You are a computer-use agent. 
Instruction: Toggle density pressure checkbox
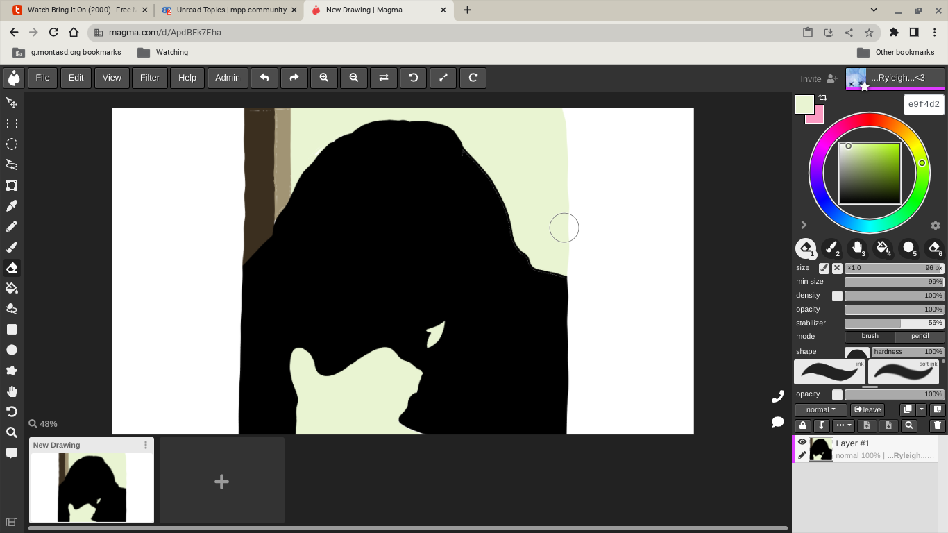(x=838, y=296)
